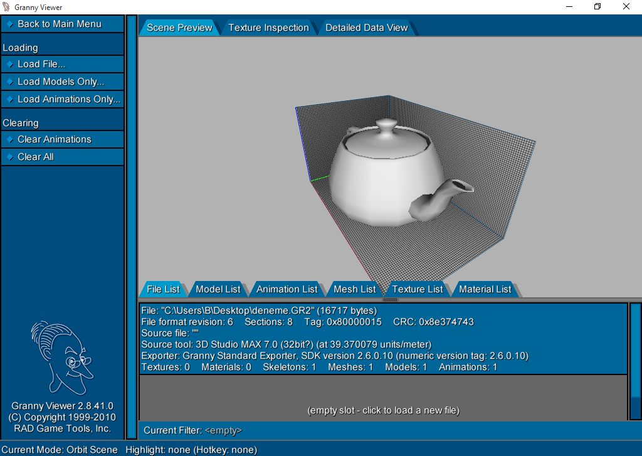The width and height of the screenshot is (642, 456).
Task: Maximize the Granny Viewer window
Action: click(597, 6)
